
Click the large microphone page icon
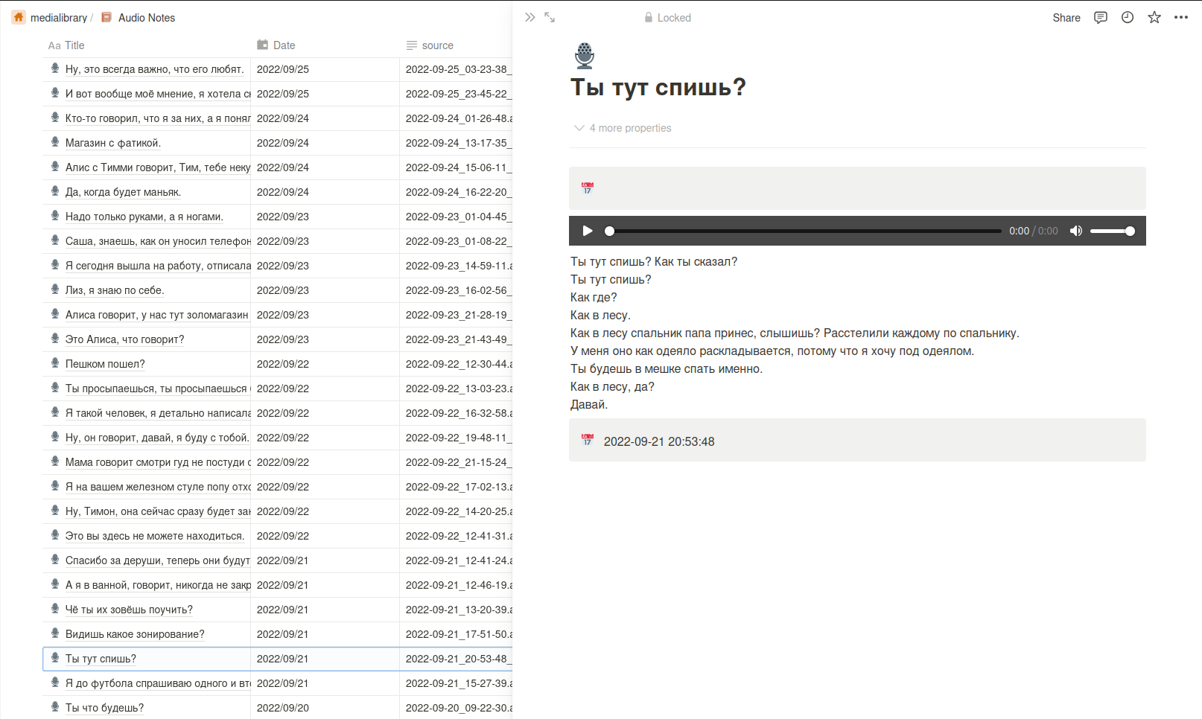[585, 56]
